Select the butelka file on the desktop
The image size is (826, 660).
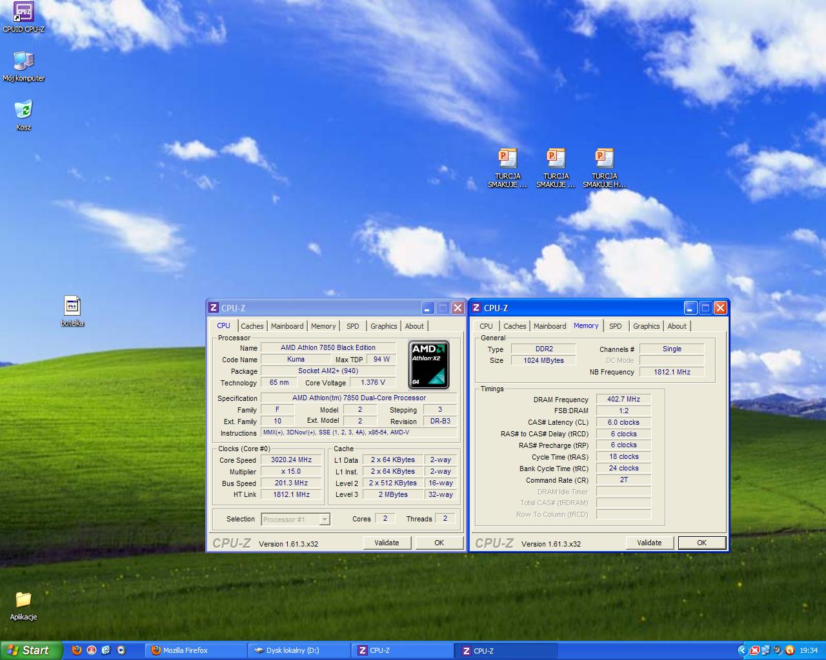tap(72, 311)
